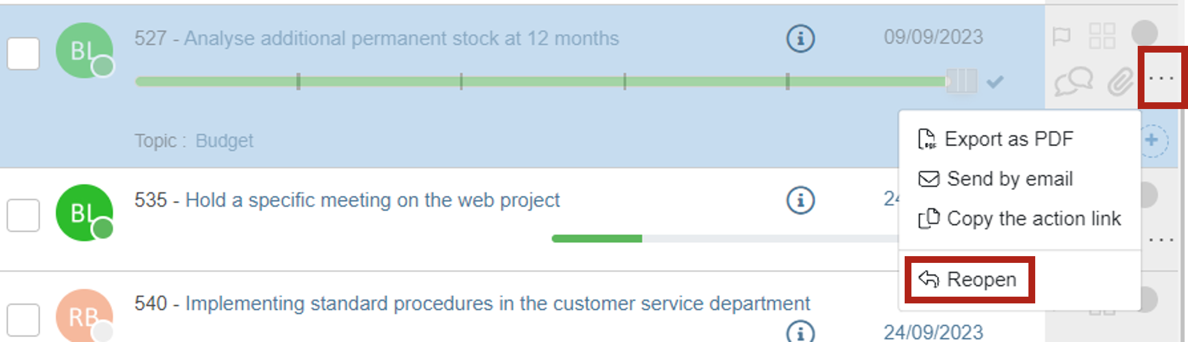Open attachments paperclip for action 527
Image resolution: width=1188 pixels, height=342 pixels.
pyautogui.click(x=1120, y=81)
